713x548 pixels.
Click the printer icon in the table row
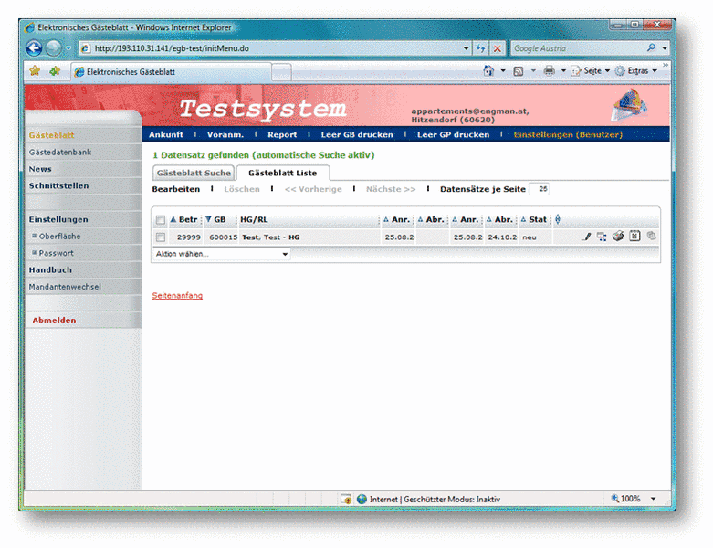click(617, 237)
